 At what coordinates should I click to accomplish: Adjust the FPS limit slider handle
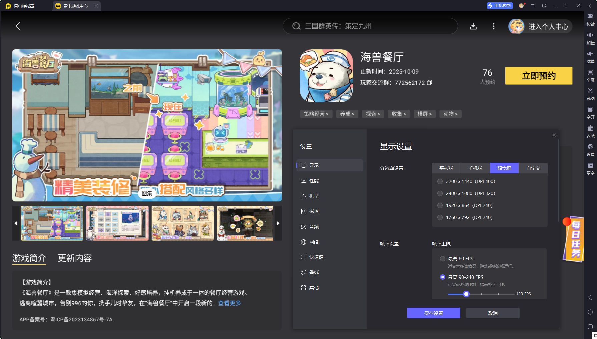(466, 294)
